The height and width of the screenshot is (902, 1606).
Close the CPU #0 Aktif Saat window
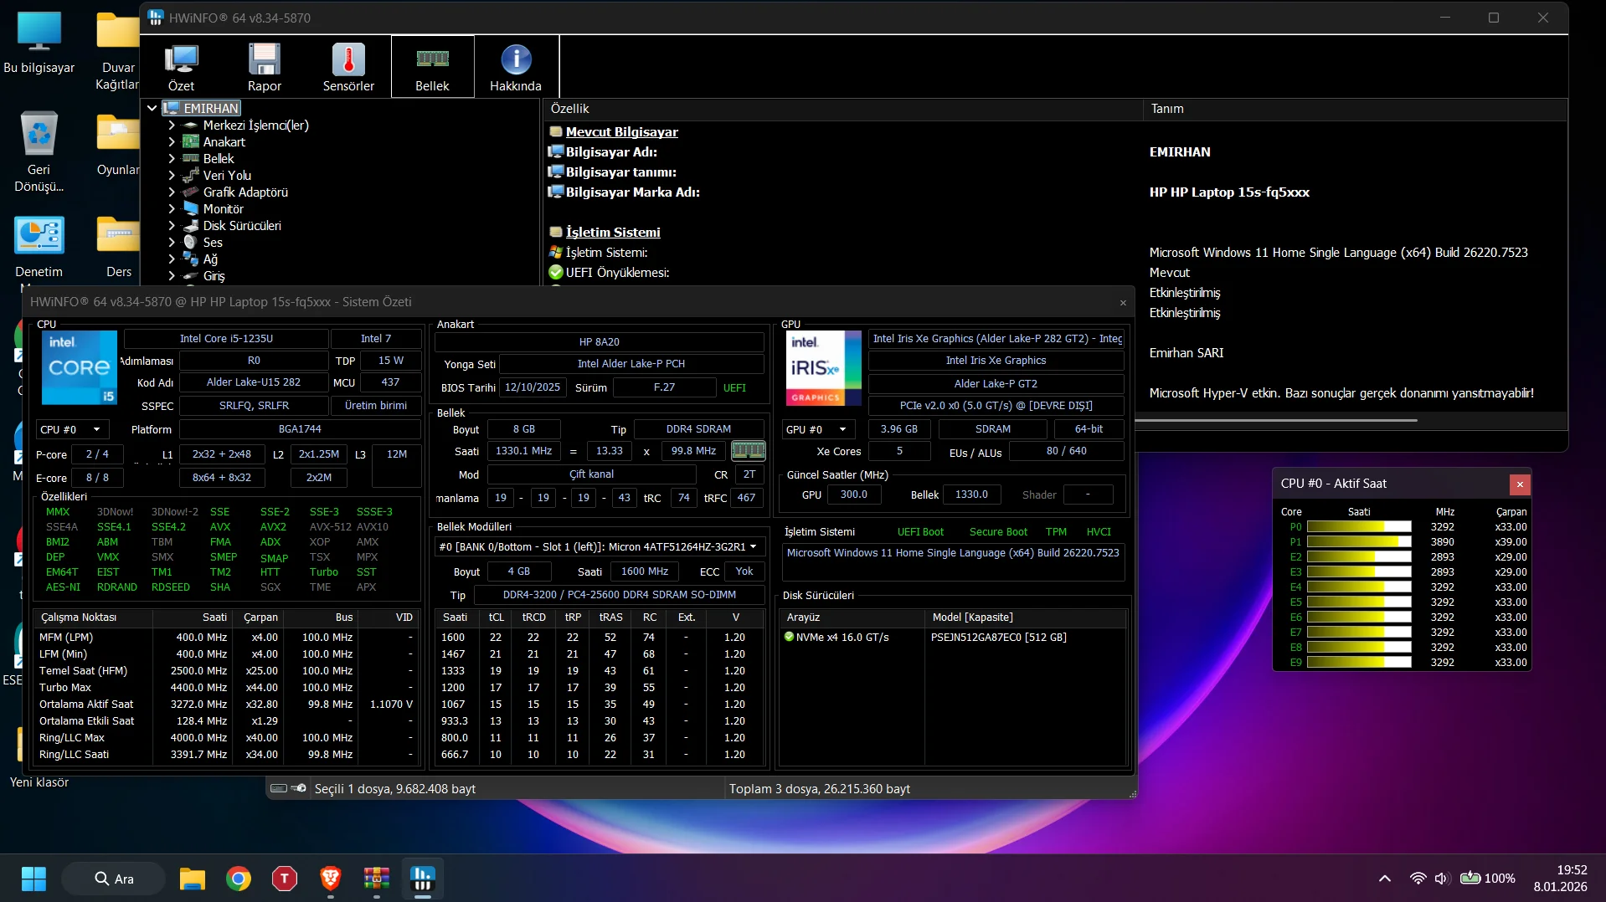[1519, 484]
